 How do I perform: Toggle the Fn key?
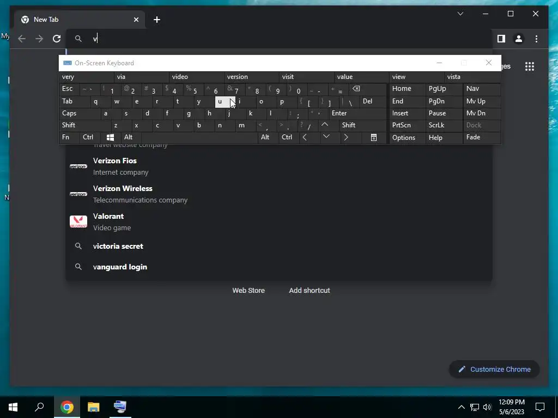(69, 137)
